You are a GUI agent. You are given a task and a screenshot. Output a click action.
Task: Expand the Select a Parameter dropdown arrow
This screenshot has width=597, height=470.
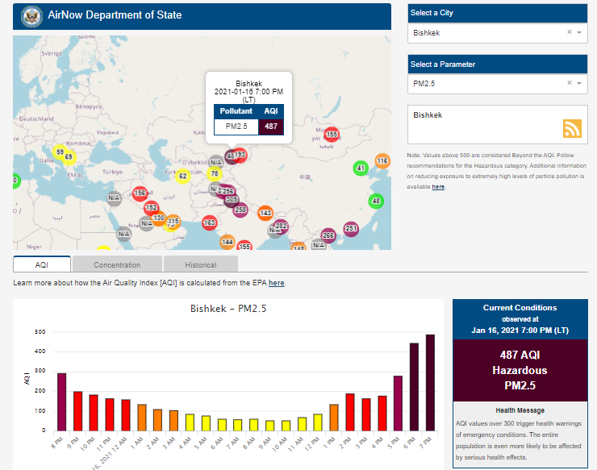coord(580,83)
